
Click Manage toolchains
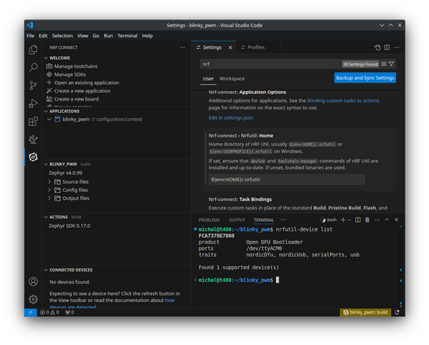pyautogui.click(x=76, y=66)
